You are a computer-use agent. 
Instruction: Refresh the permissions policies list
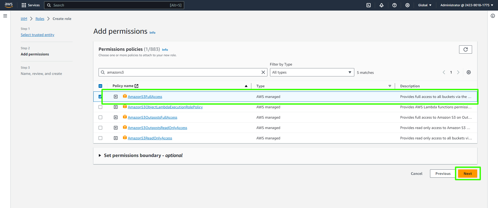click(466, 49)
